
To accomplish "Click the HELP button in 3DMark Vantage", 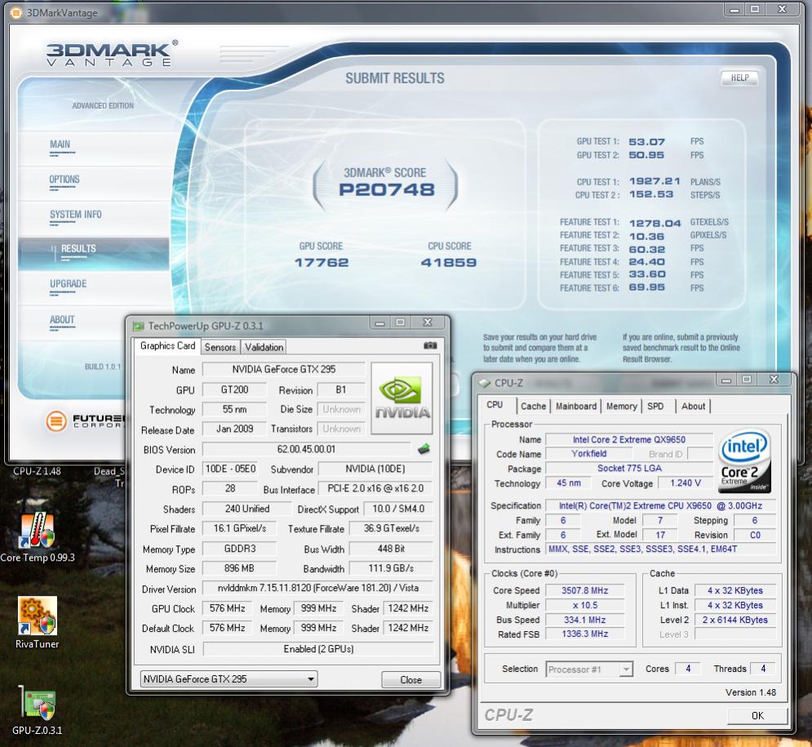I will pos(739,78).
